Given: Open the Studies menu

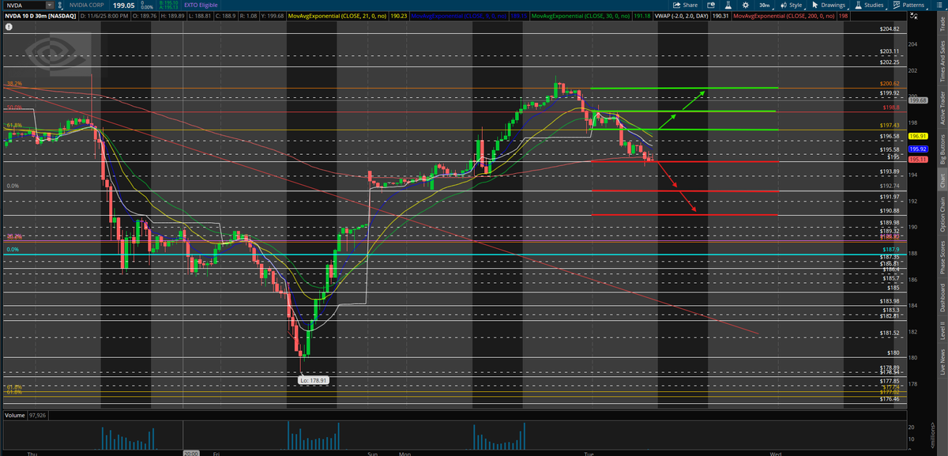Looking at the screenshot, I should coord(870,5).
